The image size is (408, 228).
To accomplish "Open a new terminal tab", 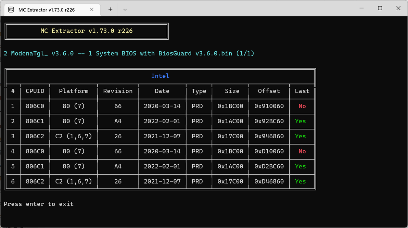I will point(110,10).
